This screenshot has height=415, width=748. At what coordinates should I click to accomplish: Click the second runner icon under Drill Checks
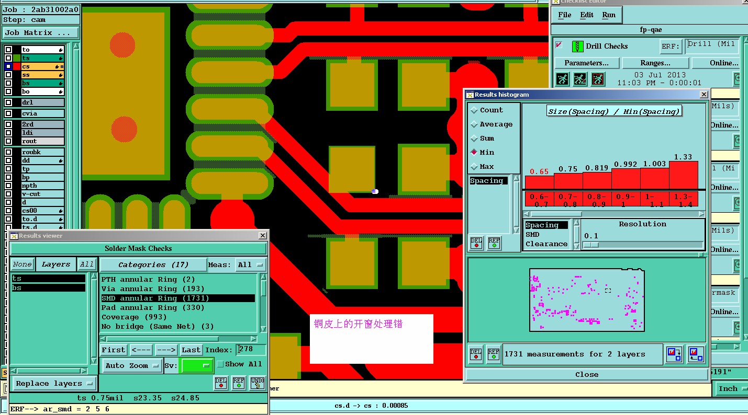click(580, 79)
